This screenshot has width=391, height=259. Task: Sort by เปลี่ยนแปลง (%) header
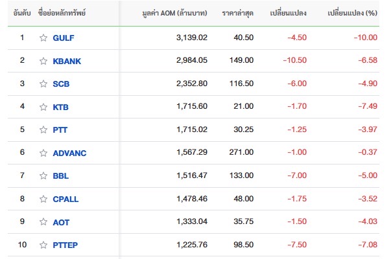(352, 13)
